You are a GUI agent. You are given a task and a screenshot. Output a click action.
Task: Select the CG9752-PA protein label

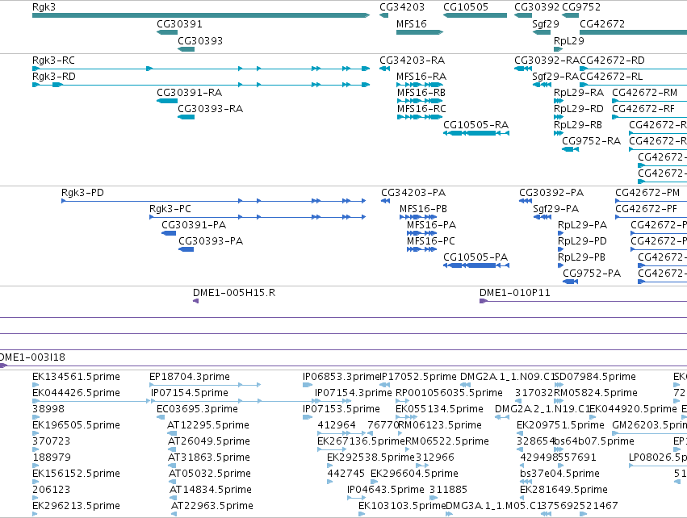click(x=592, y=274)
